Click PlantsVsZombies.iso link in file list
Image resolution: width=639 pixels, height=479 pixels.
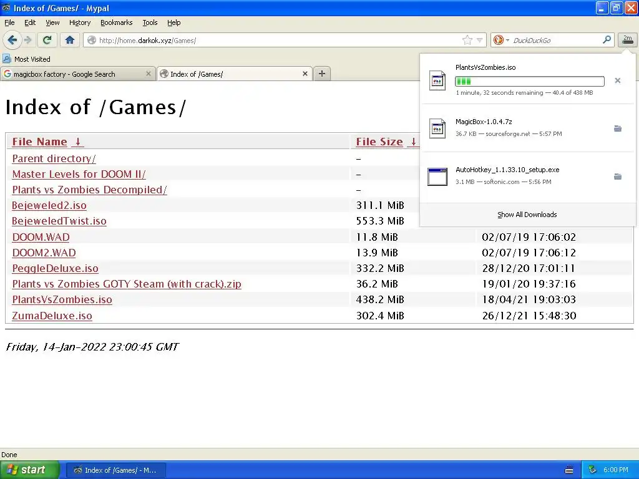click(x=62, y=300)
